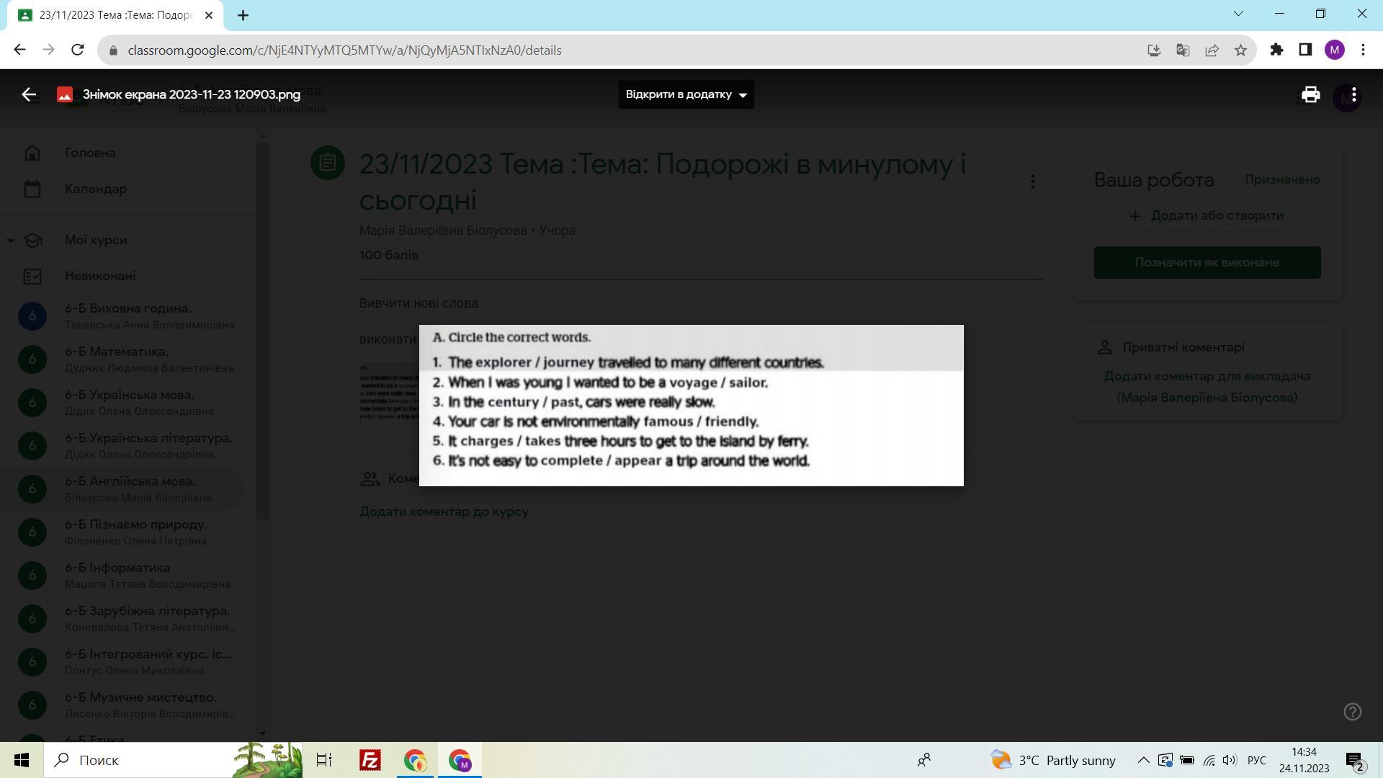The image size is (1383, 778).
Task: Open Task View on taskbar
Action: tap(324, 760)
